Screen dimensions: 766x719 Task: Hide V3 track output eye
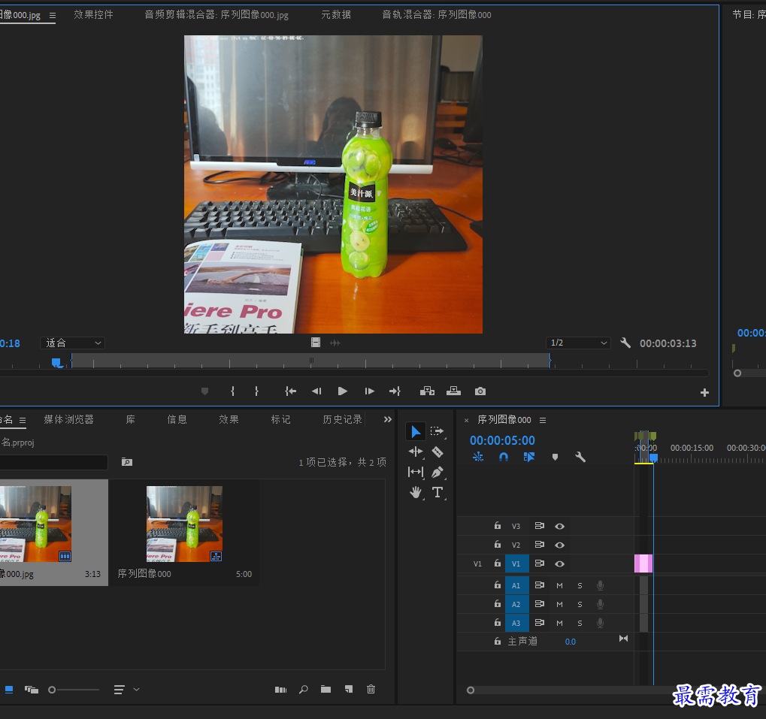(x=560, y=526)
